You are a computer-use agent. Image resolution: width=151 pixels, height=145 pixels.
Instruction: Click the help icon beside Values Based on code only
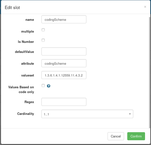tap(49, 86)
